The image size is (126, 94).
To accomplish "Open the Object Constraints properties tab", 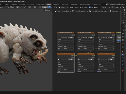I will pyautogui.click(x=123, y=64).
